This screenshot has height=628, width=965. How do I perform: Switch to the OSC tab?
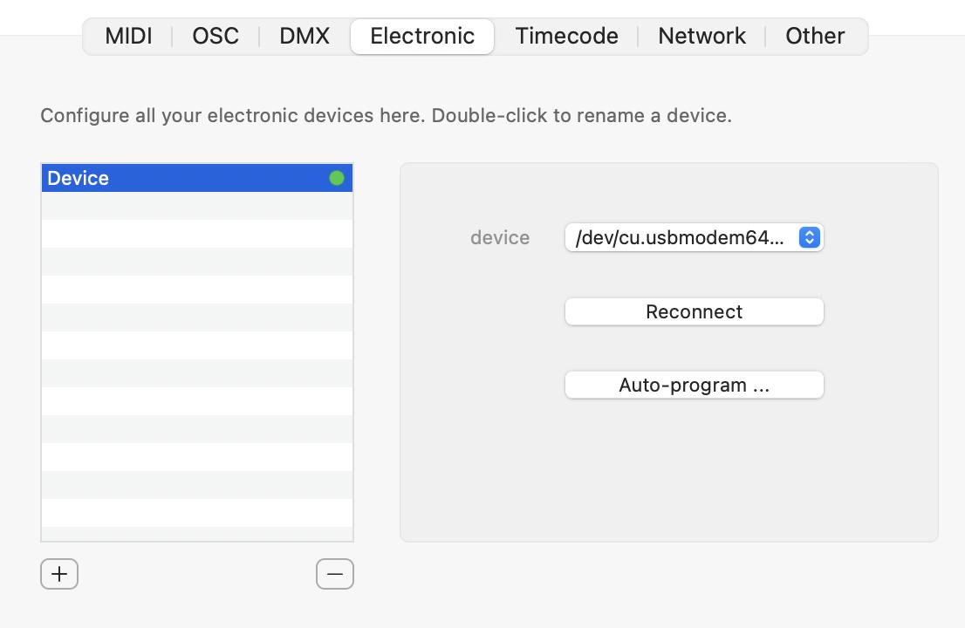point(216,37)
